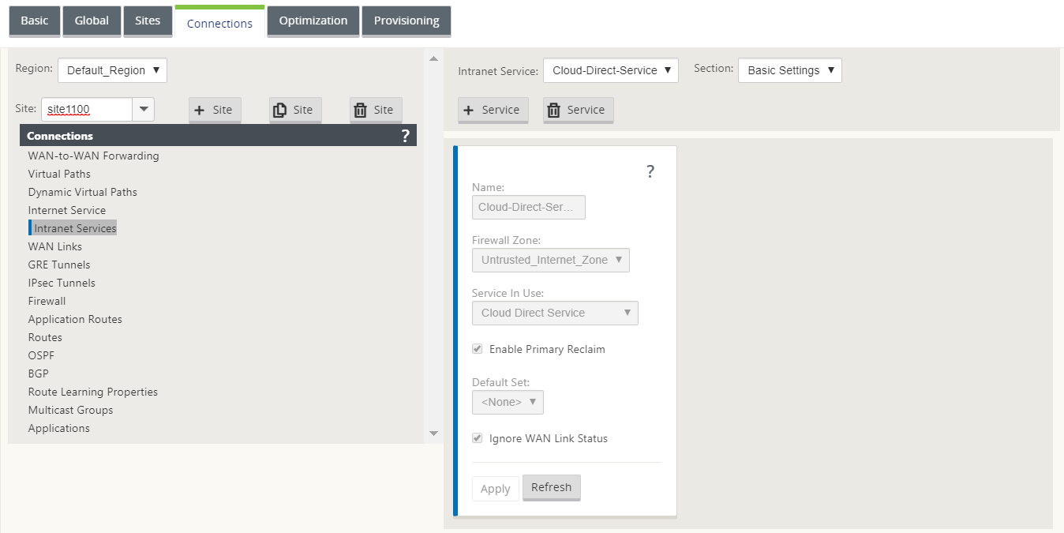The height and width of the screenshot is (533, 1064).
Task: Click the trash icon to delete Service
Action: coord(554,110)
